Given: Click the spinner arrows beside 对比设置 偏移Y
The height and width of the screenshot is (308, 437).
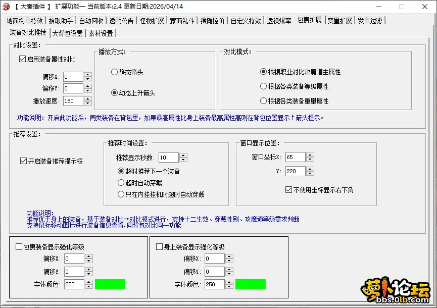Looking at the screenshot, I should coord(88,88).
